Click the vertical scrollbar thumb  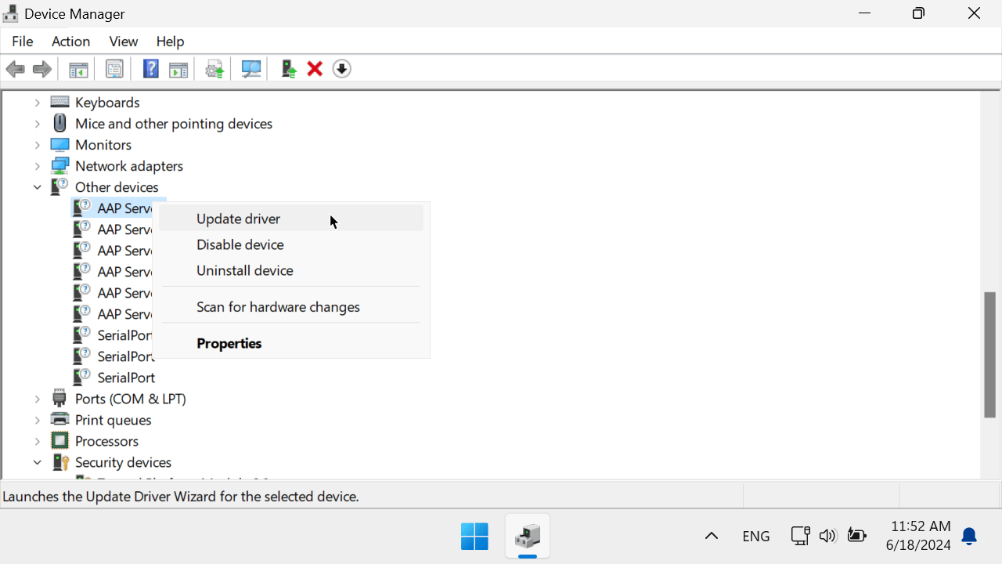tap(989, 354)
